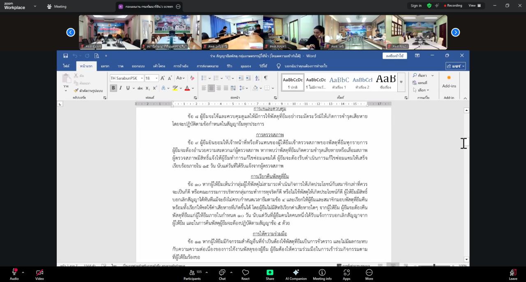Screen dimensions: 526x282
Task: Click the superscript formatting icon
Action: (x=154, y=88)
